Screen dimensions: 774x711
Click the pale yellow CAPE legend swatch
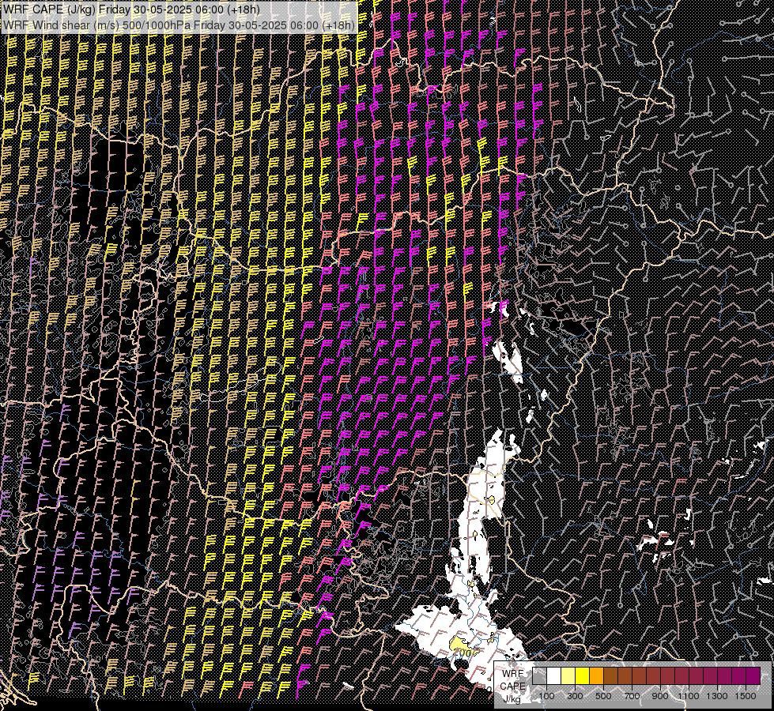(x=568, y=675)
